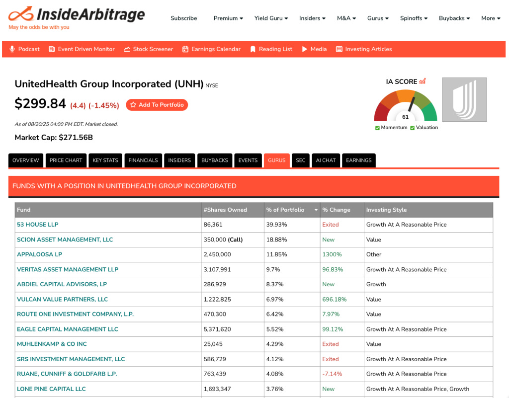
Task: Expand the Buybacks dropdown in top navigation
Action: [454, 18]
